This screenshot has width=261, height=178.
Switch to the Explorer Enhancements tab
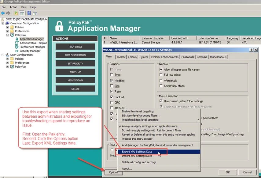click(x=165, y=57)
